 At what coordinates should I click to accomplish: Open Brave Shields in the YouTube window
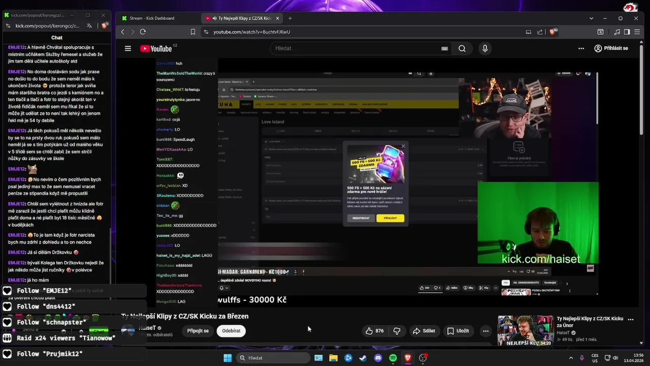coord(554,32)
